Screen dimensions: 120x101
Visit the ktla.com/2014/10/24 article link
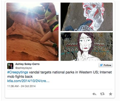(x=28, y=81)
